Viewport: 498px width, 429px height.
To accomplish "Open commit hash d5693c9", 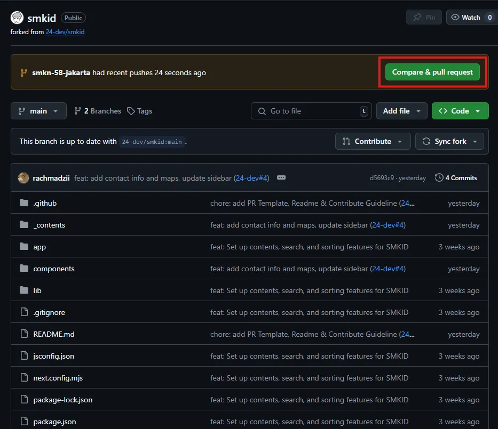I will coord(382,178).
